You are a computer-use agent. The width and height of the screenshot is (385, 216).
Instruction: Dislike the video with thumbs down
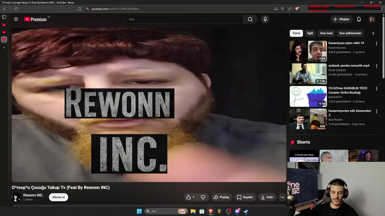(203, 197)
